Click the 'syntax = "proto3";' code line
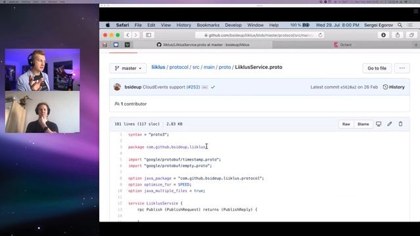Image resolution: width=420 pixels, height=236 pixels. click(x=149, y=134)
